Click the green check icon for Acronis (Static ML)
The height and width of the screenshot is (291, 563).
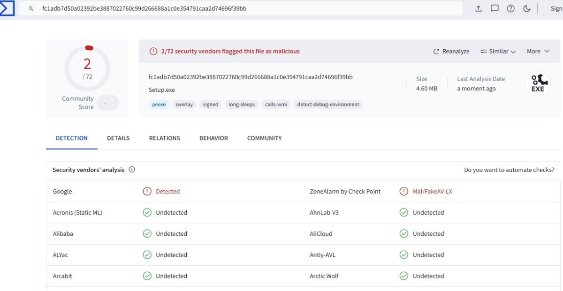147,212
